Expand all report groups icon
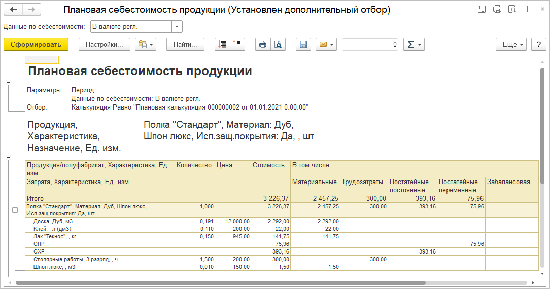Image resolution: width=550 pixels, height=289 pixels. pyautogui.click(x=222, y=45)
